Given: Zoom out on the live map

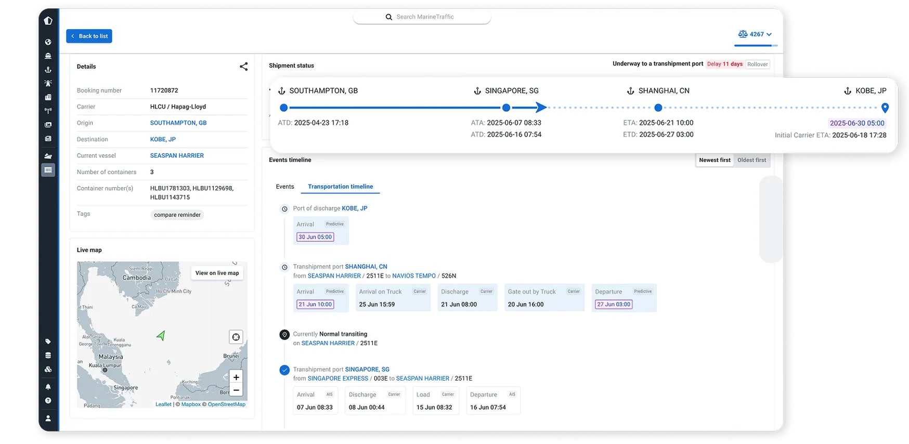Looking at the screenshot, I should 236,390.
